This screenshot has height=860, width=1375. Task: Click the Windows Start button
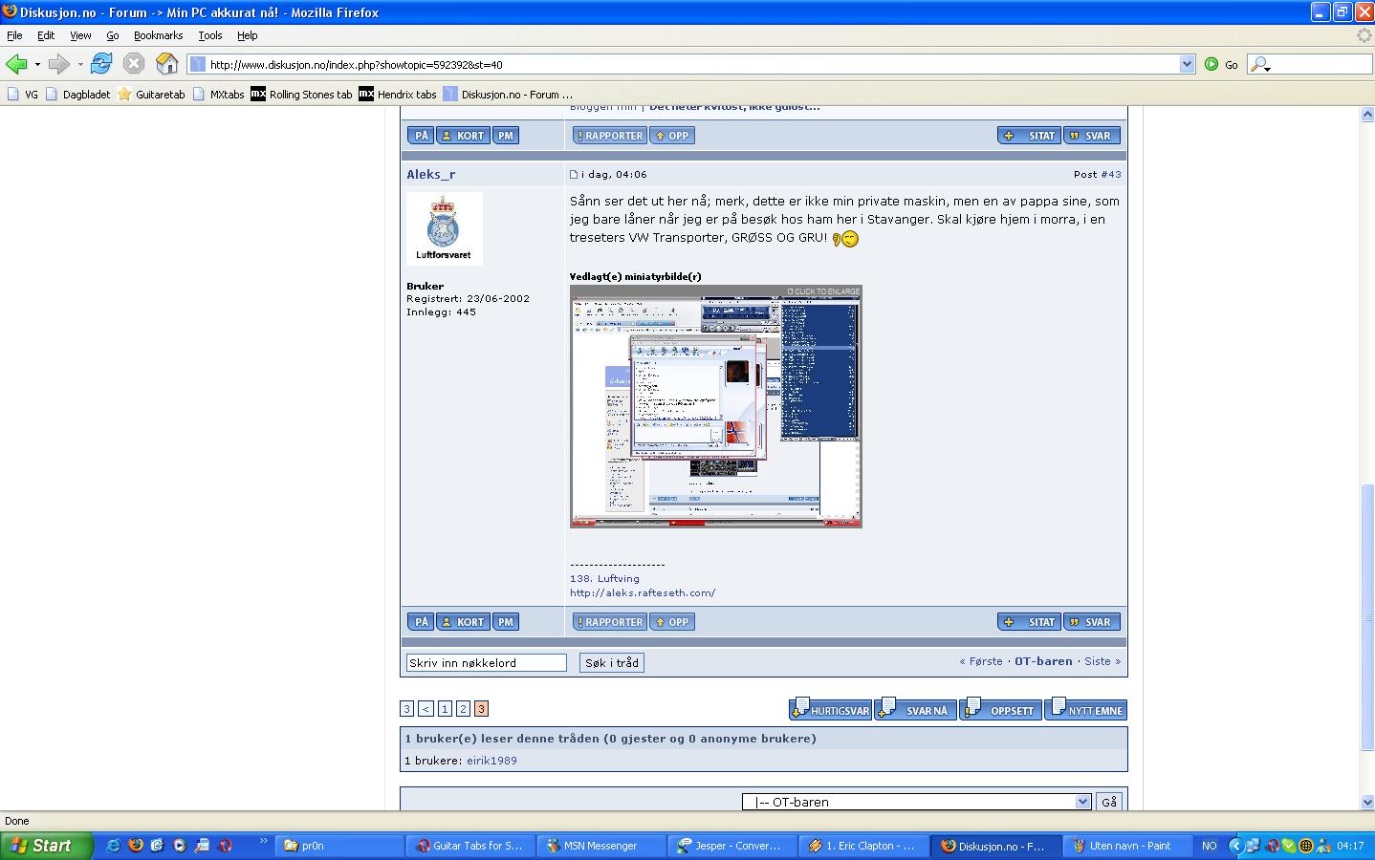(46, 846)
